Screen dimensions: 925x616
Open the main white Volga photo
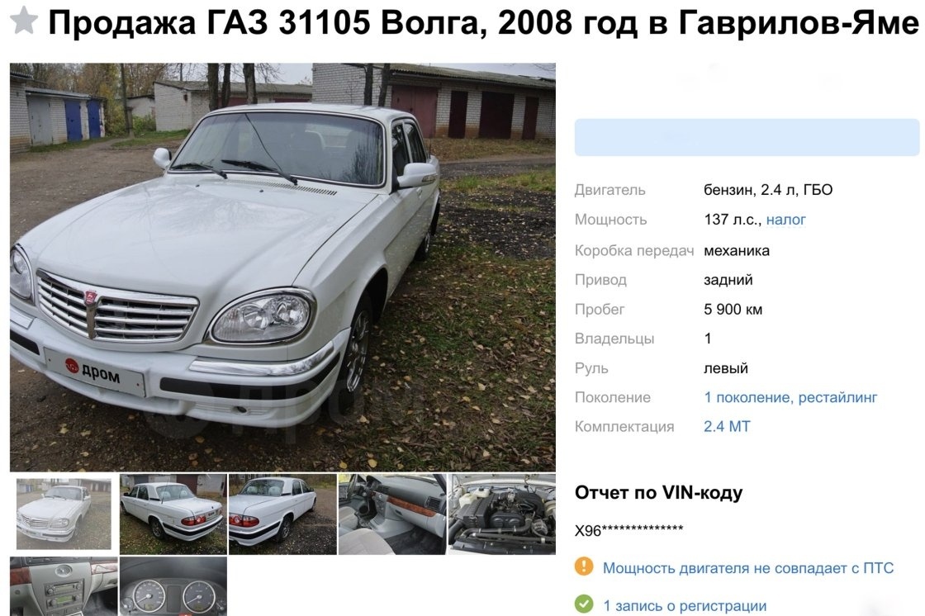(282, 267)
